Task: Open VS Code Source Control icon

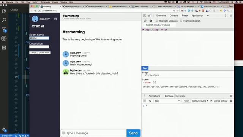Action: pyautogui.click(x=4, y=29)
